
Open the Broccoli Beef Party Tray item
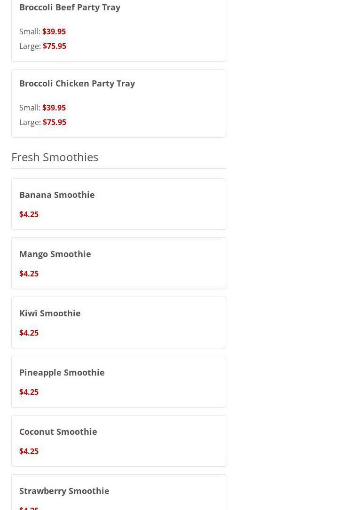70,7
